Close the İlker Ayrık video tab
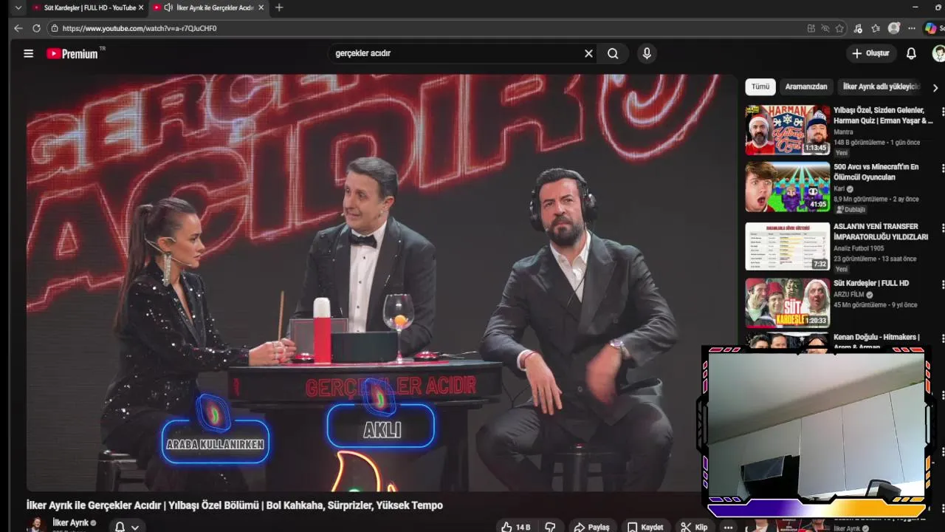 [261, 7]
